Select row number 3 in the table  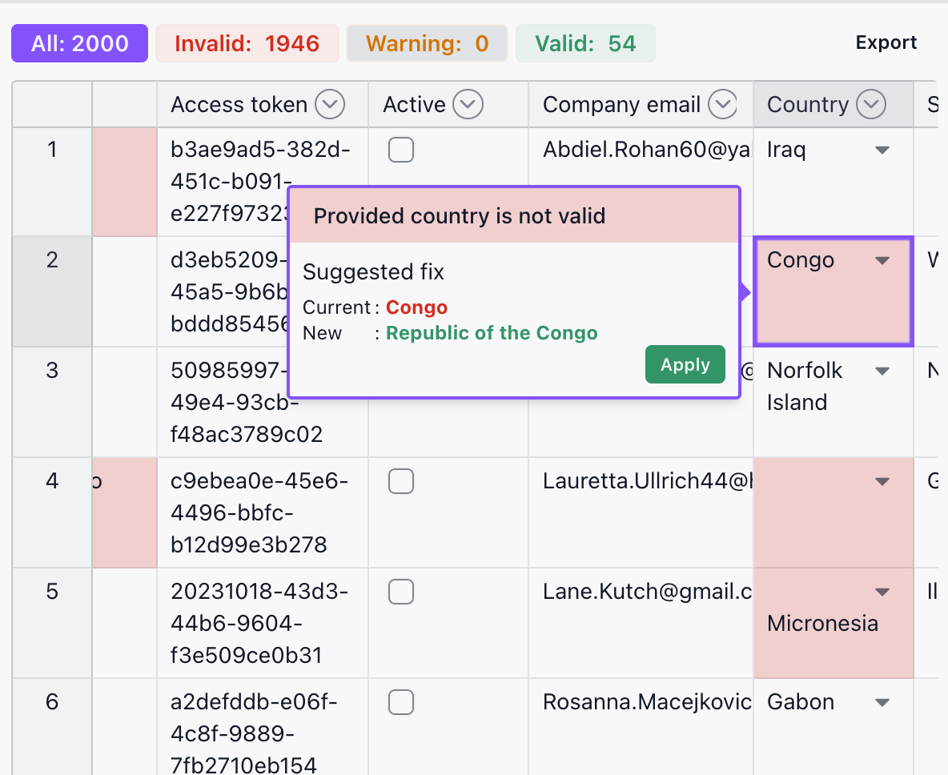coord(51,370)
